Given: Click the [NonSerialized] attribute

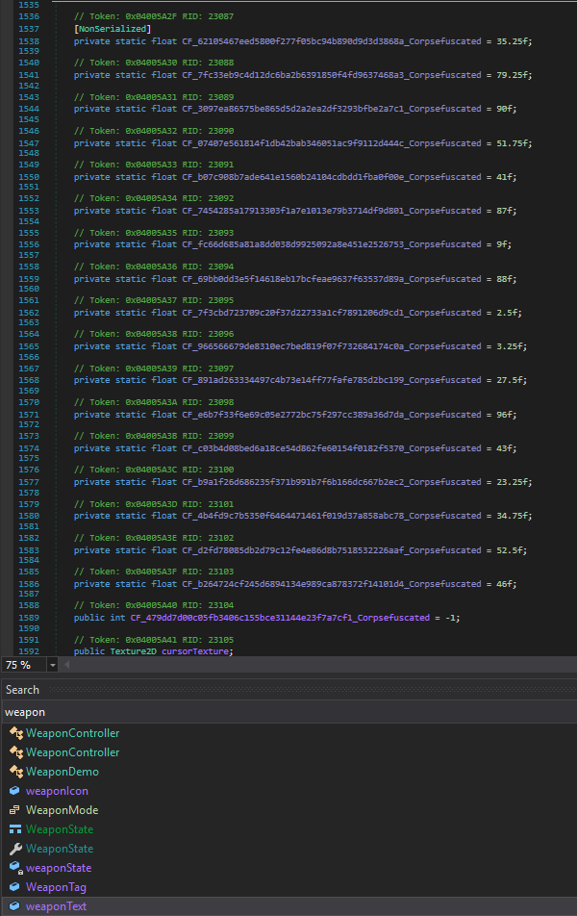Looking at the screenshot, I should (113, 29).
